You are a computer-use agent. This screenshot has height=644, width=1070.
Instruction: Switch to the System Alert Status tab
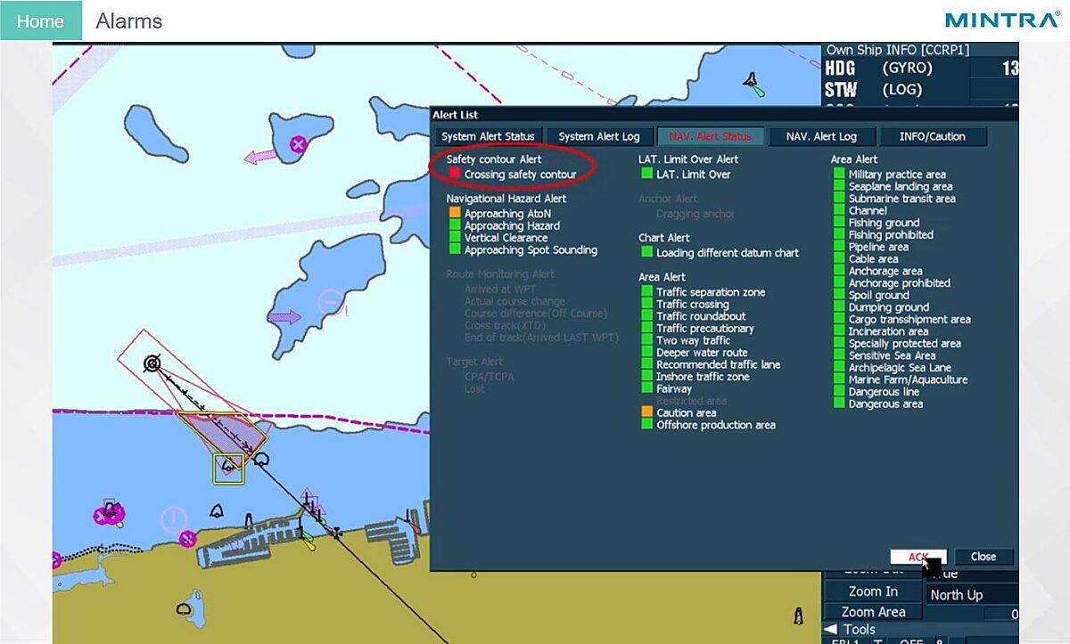(x=488, y=136)
